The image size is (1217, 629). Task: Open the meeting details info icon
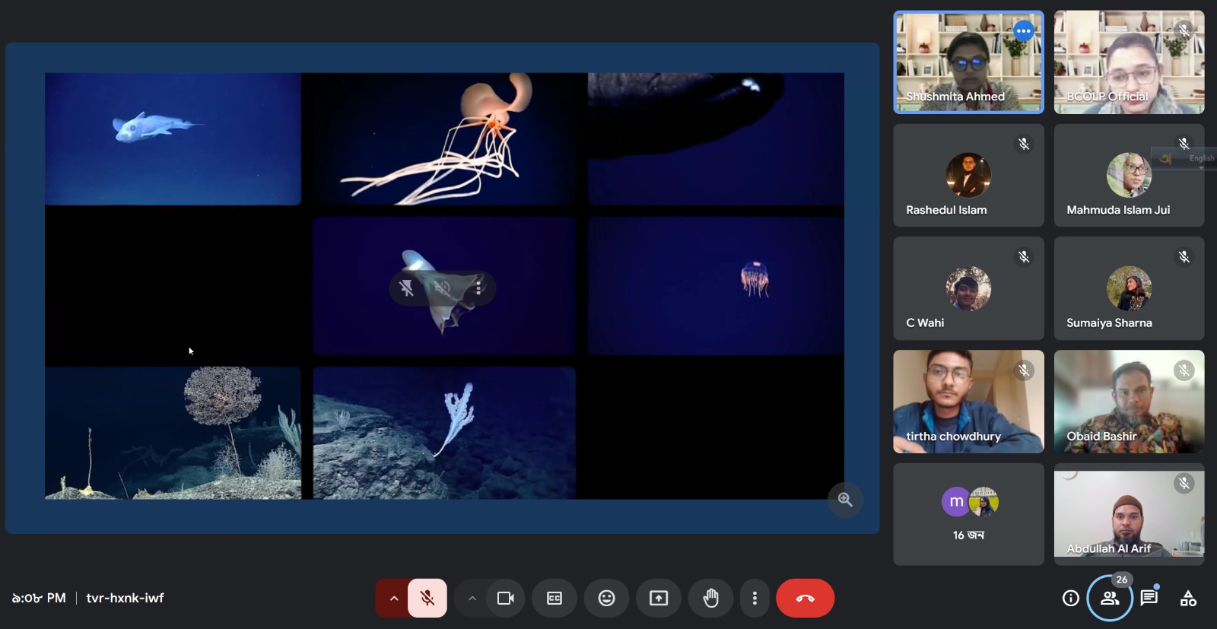click(x=1070, y=599)
